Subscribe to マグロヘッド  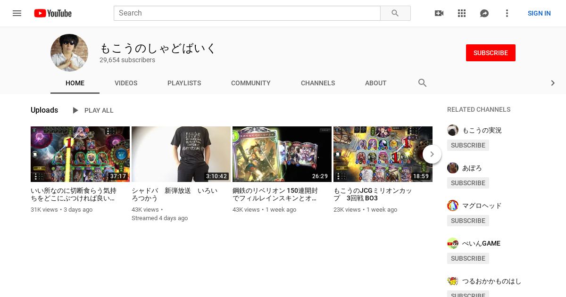click(x=468, y=221)
